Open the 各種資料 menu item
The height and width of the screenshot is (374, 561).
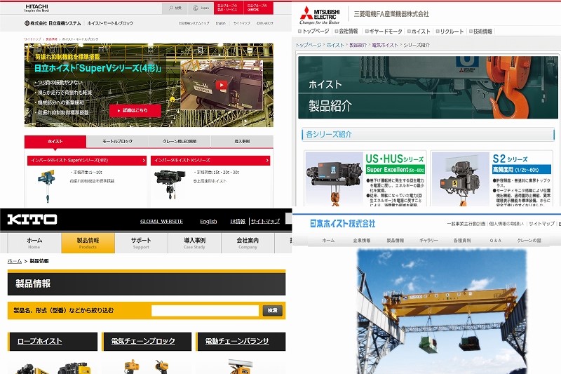click(462, 241)
